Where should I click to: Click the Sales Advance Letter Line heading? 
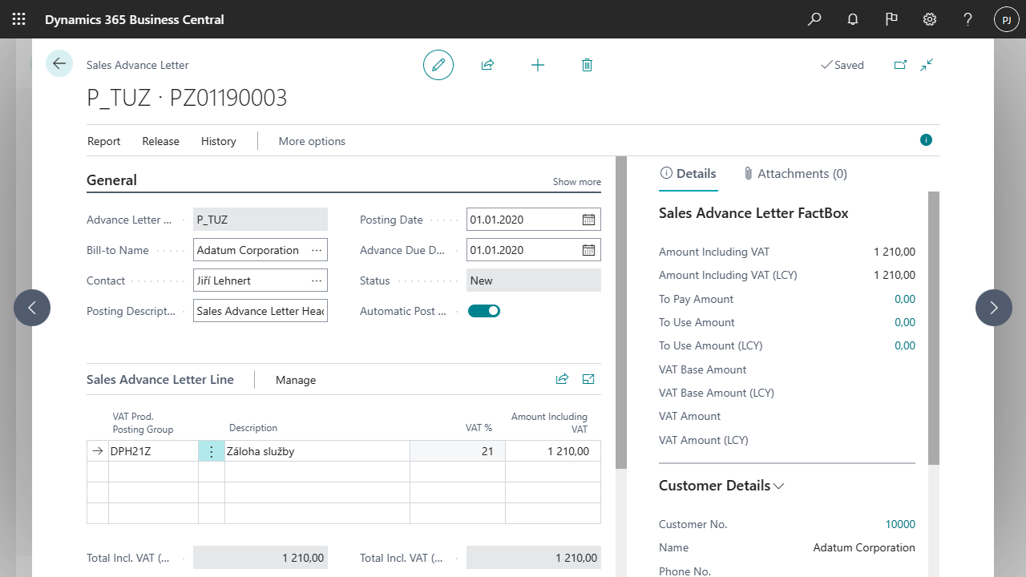[x=160, y=380]
